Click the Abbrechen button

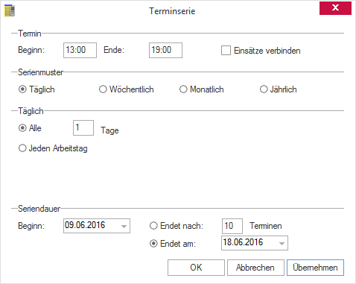tap(255, 268)
